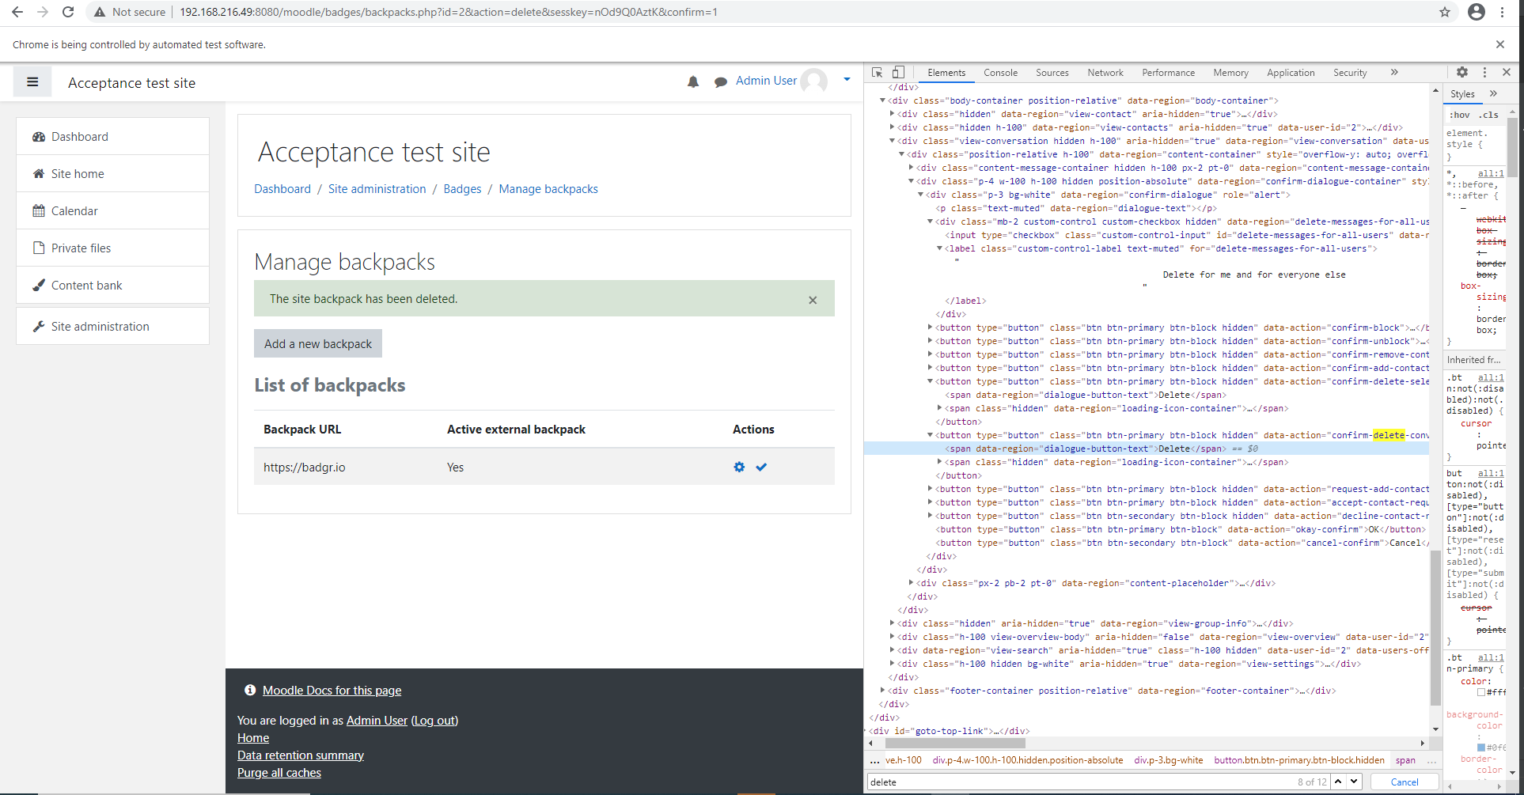Toggle the messaging drawer speech-bubble icon

click(721, 81)
